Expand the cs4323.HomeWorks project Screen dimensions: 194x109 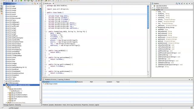click(x=5, y=81)
